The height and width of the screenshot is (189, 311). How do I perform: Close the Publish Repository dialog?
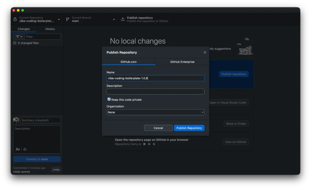pyautogui.click(x=205, y=52)
